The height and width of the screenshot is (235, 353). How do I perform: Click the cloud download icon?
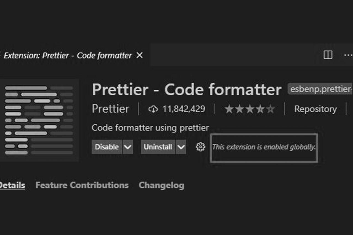pos(153,109)
